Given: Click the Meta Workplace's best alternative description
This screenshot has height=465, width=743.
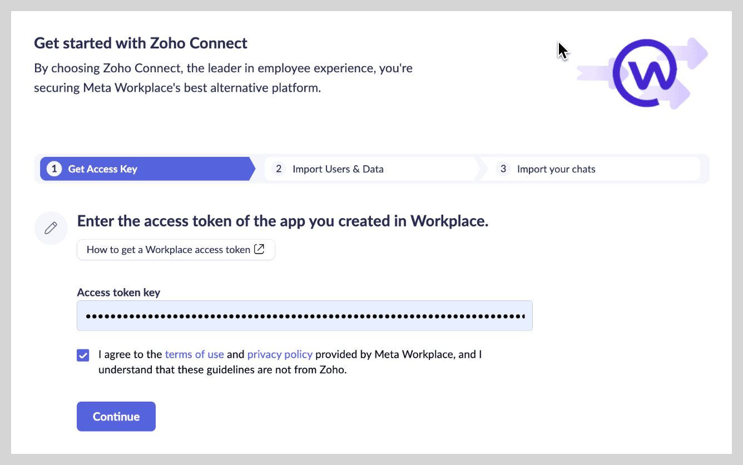Looking at the screenshot, I should pyautogui.click(x=177, y=87).
